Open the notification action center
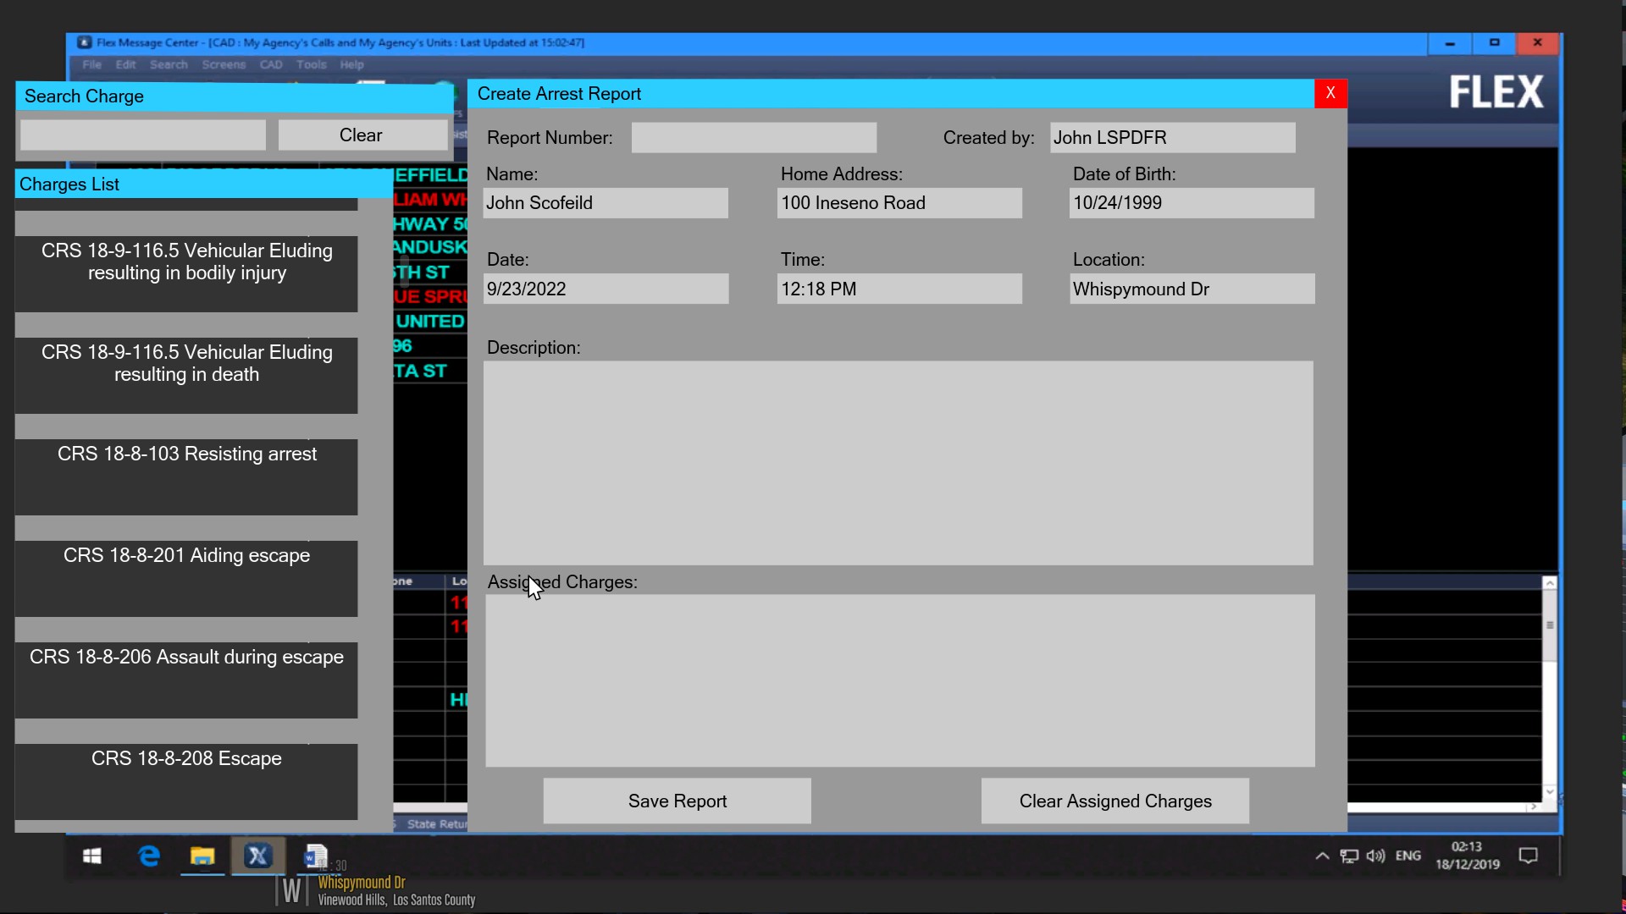The width and height of the screenshot is (1626, 914). pyautogui.click(x=1528, y=856)
